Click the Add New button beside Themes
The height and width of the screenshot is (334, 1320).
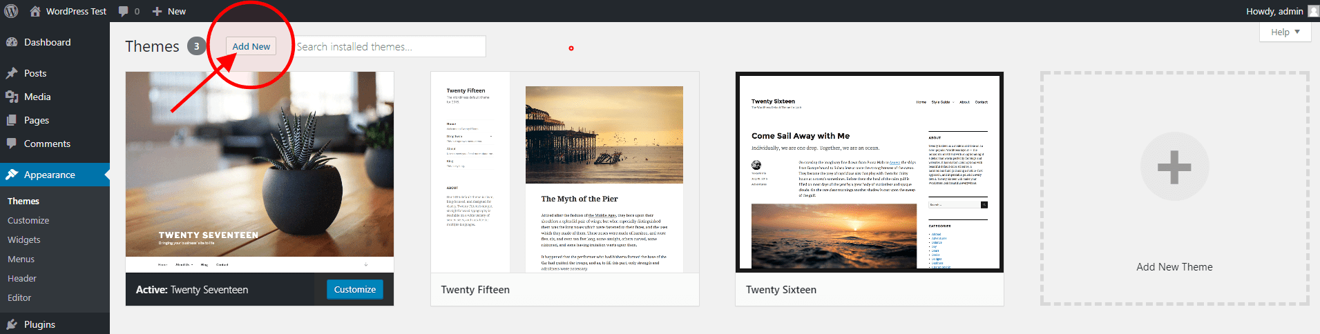click(x=251, y=46)
